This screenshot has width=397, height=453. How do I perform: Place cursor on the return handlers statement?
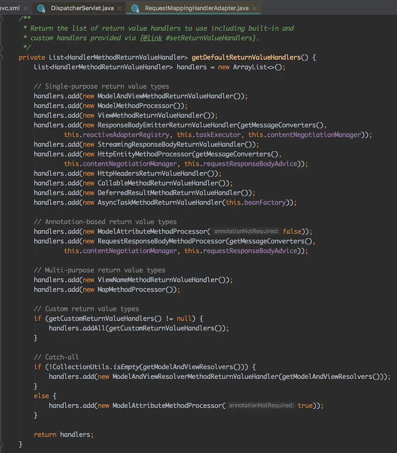pos(64,435)
